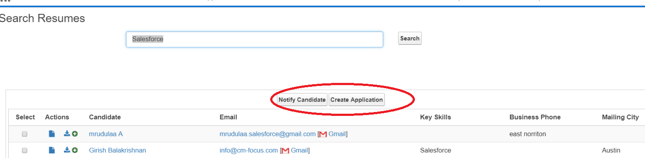645x158 pixels.
Task: Open the mrudulaa.salesforce@gmail.com email link
Action: point(268,134)
